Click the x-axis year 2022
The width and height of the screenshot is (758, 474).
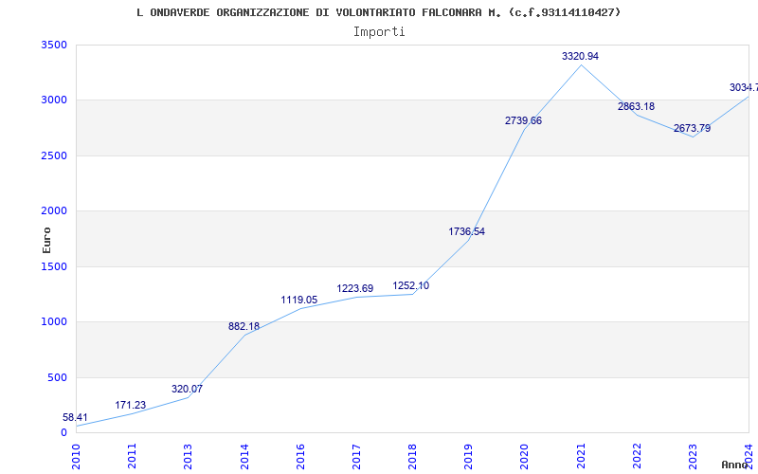coord(637,457)
